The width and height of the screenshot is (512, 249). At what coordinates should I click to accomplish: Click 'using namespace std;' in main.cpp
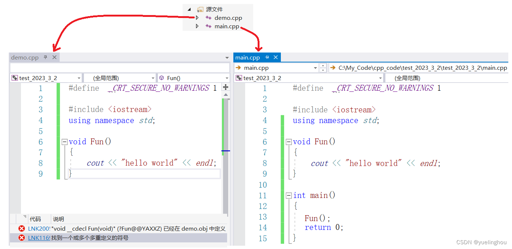tap(336, 120)
